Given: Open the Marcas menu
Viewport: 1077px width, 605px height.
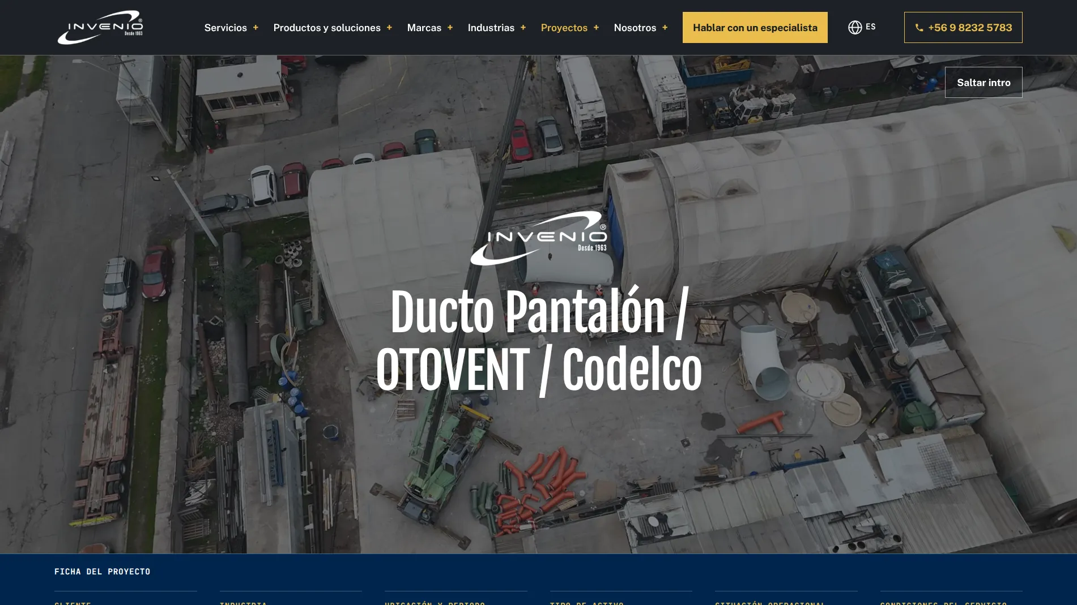Looking at the screenshot, I should (x=424, y=28).
